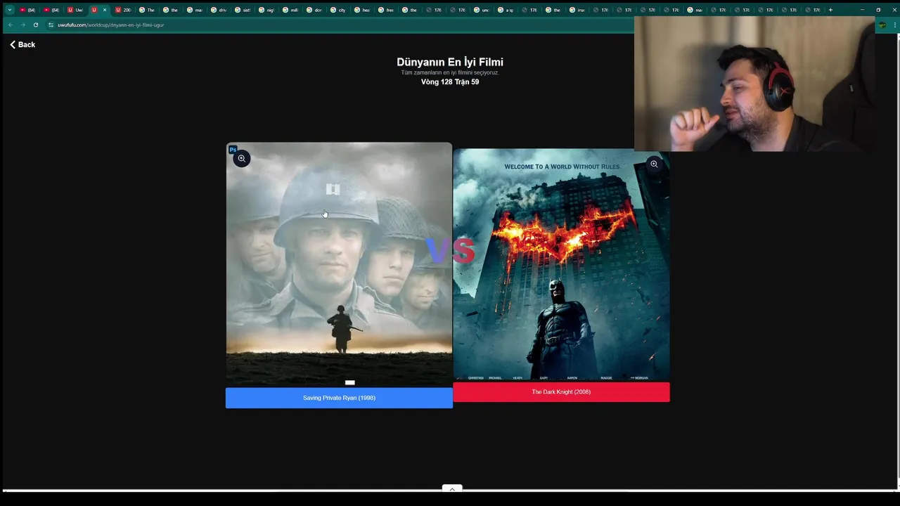Open the browser tab search dropdown
This screenshot has width=900, height=506.
point(10,10)
